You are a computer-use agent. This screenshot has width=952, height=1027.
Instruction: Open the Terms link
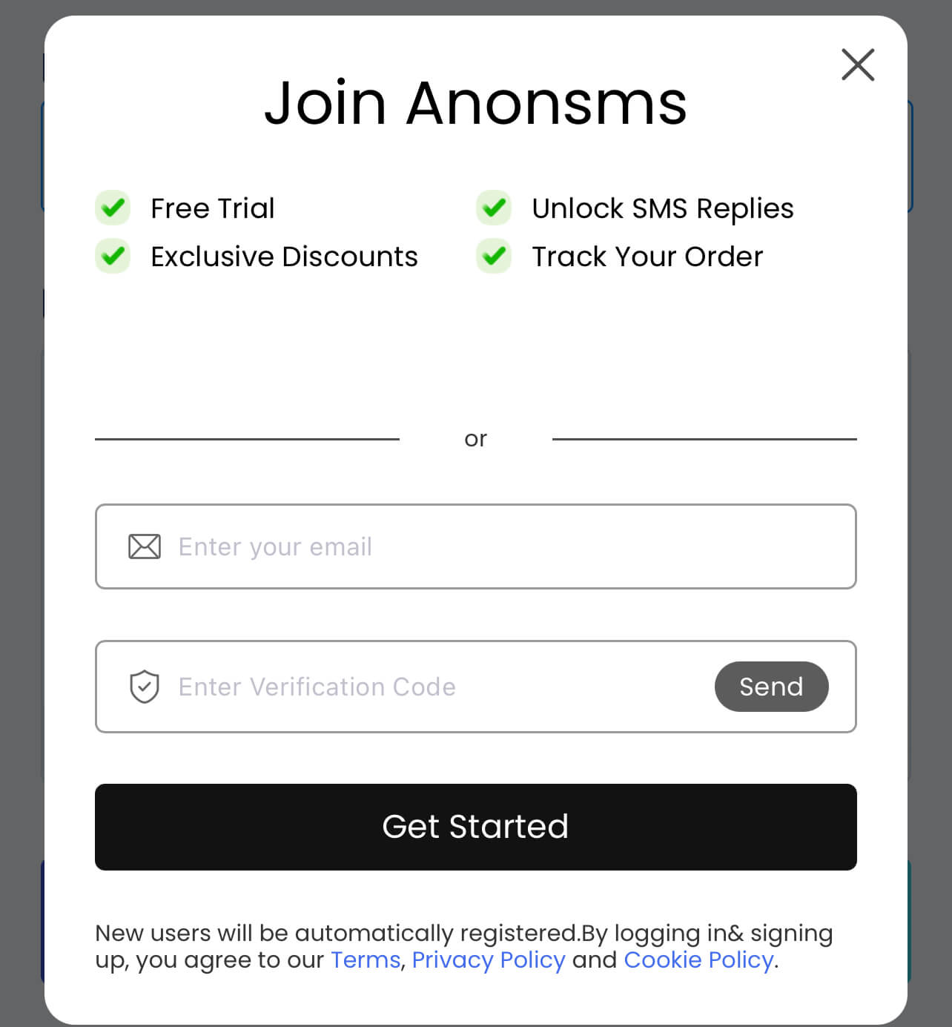[x=365, y=960]
